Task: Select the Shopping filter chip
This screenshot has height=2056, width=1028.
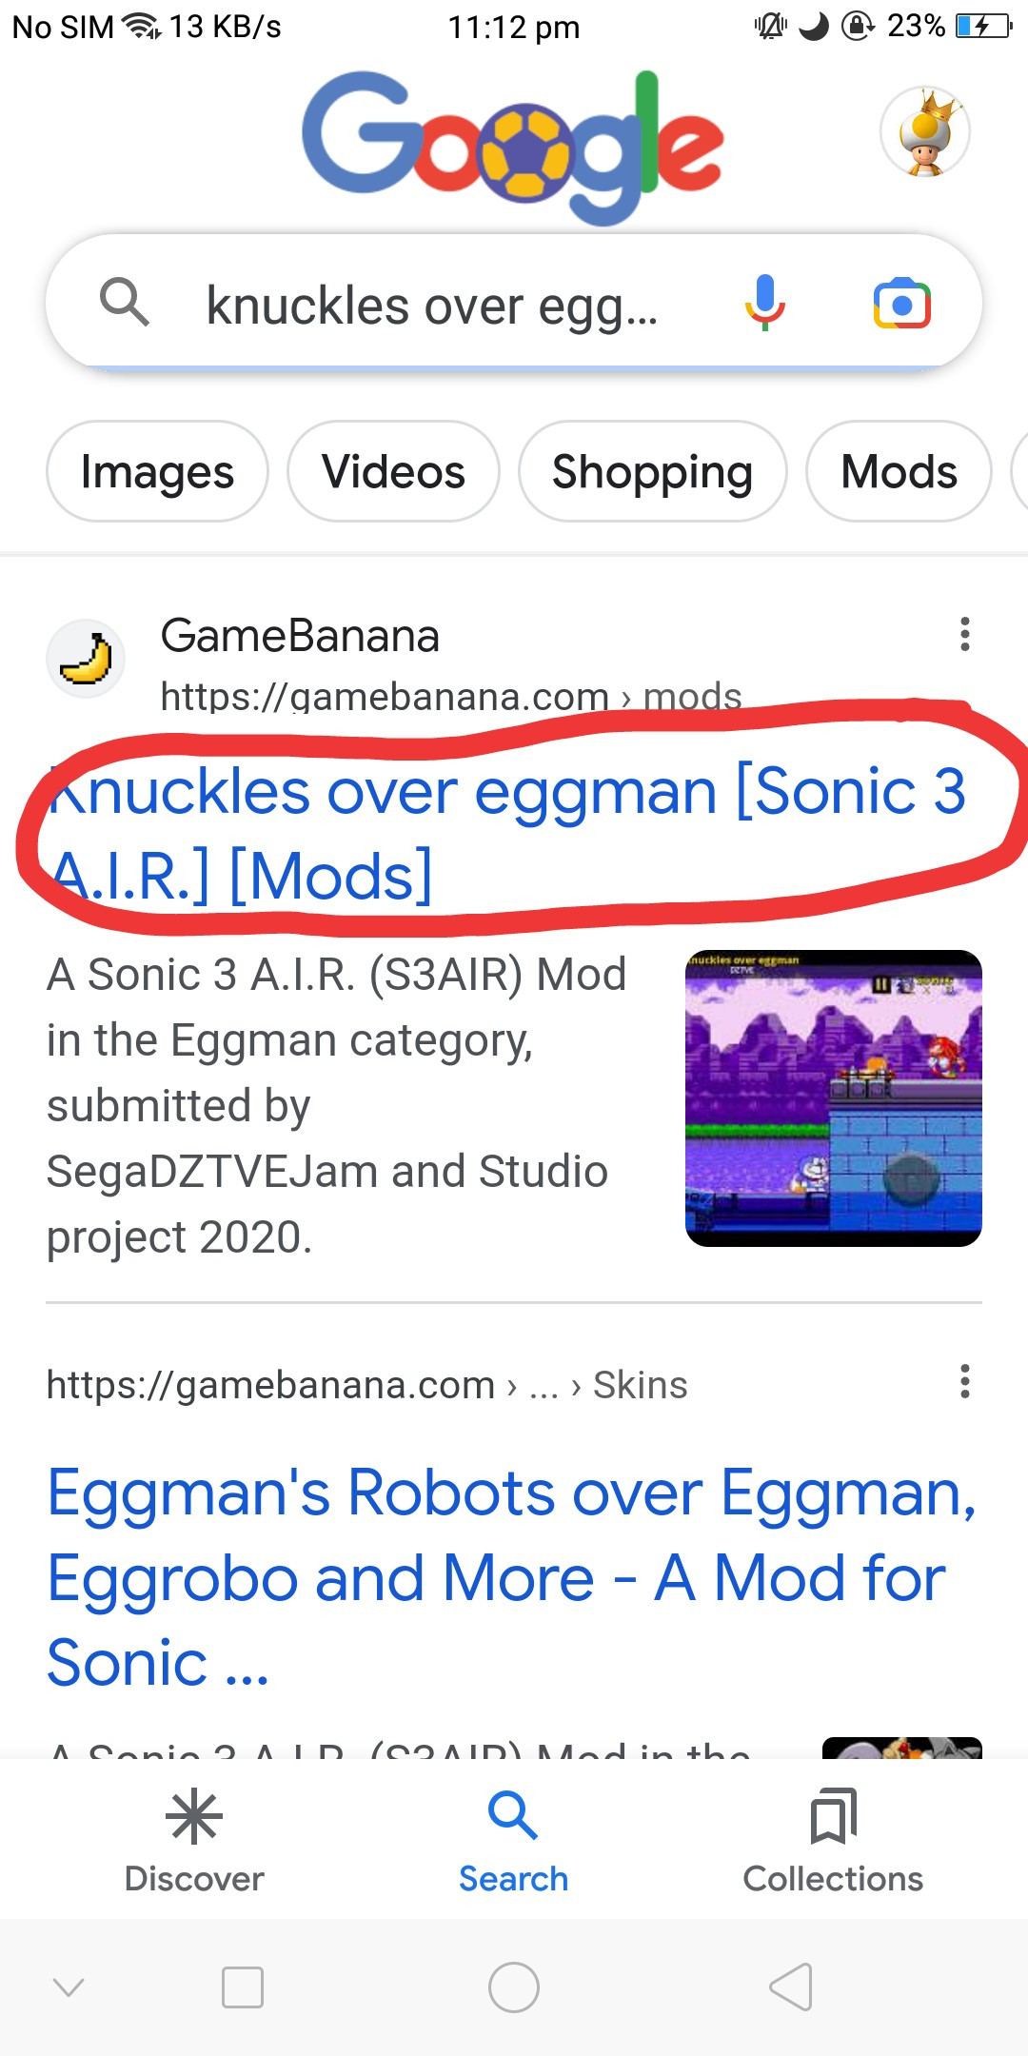Action: [x=651, y=471]
